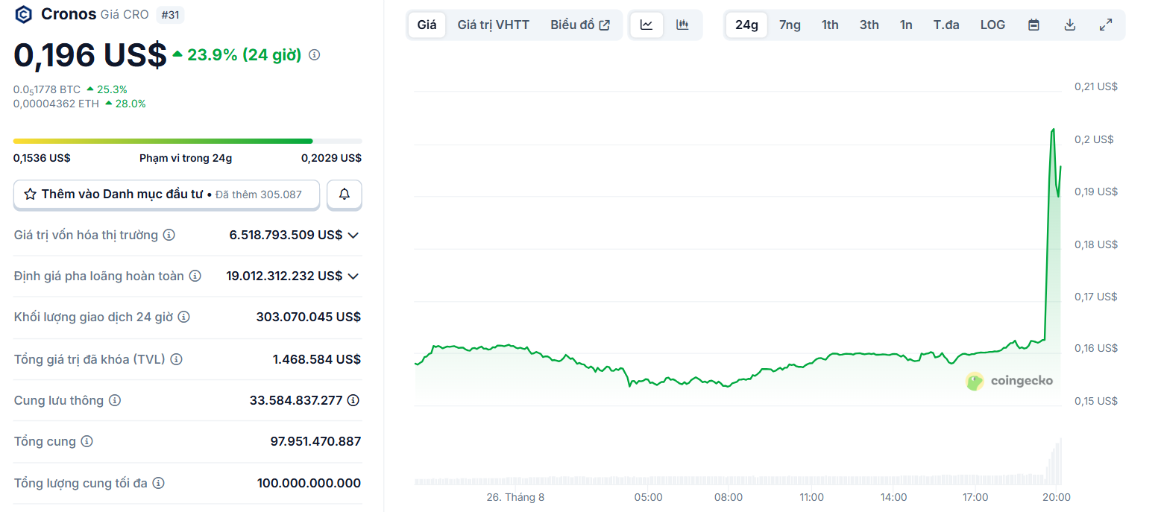Click the price spike peak on chart
This screenshot has height=512, width=1164.
click(x=1053, y=130)
